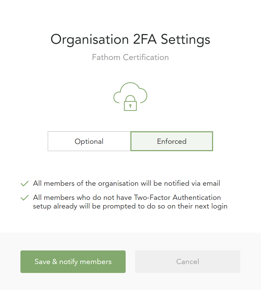Click the 'notified via email' statement text
The width and height of the screenshot is (261, 290).
click(x=126, y=183)
